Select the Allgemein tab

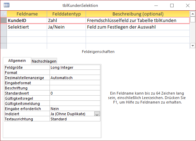(x=17, y=61)
